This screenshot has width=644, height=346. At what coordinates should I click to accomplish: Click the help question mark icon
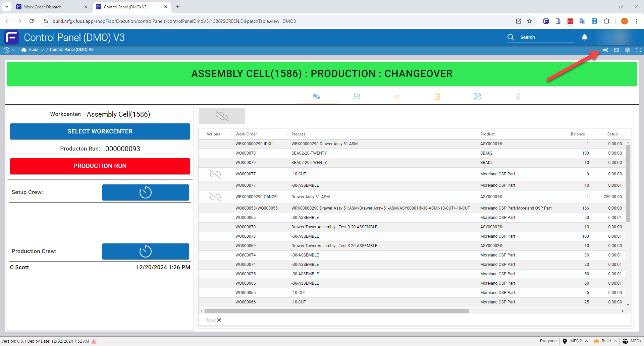click(x=628, y=50)
